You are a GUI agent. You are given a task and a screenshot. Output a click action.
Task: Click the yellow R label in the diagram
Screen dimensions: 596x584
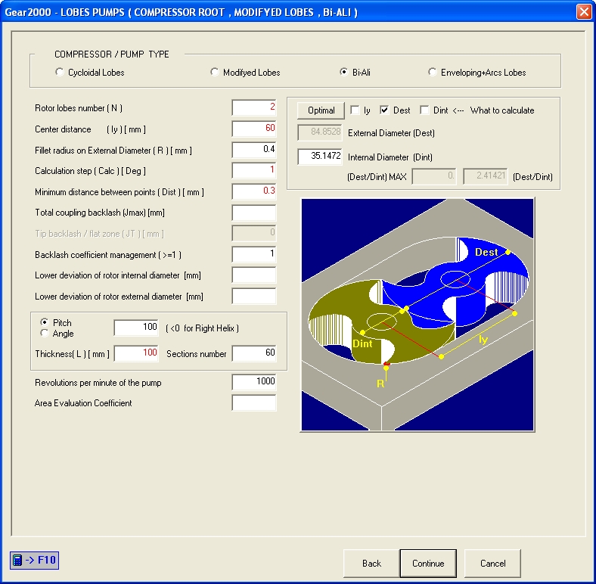coord(380,384)
